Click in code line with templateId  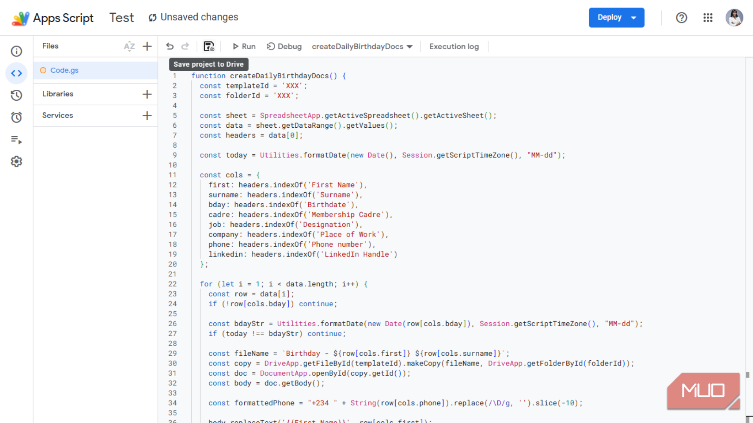[253, 86]
